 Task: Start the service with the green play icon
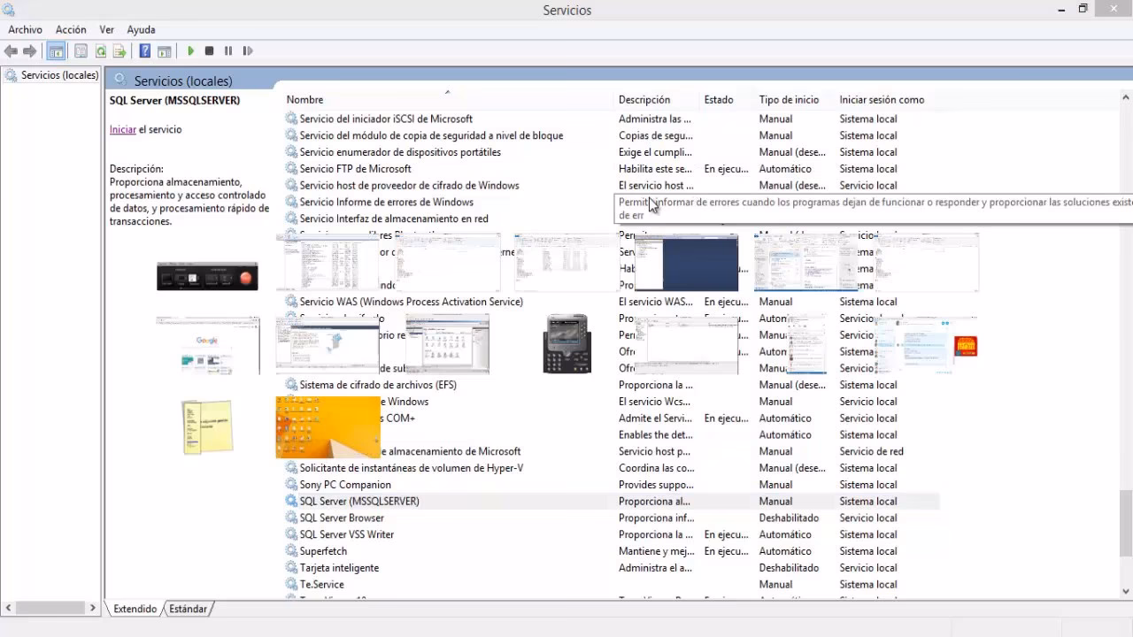190,51
